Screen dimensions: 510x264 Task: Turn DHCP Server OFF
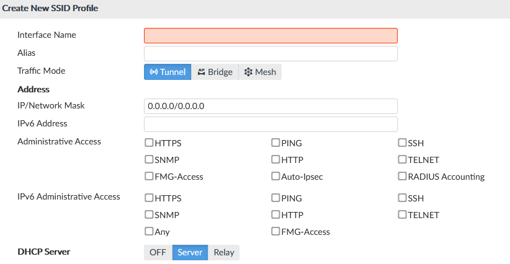click(158, 252)
